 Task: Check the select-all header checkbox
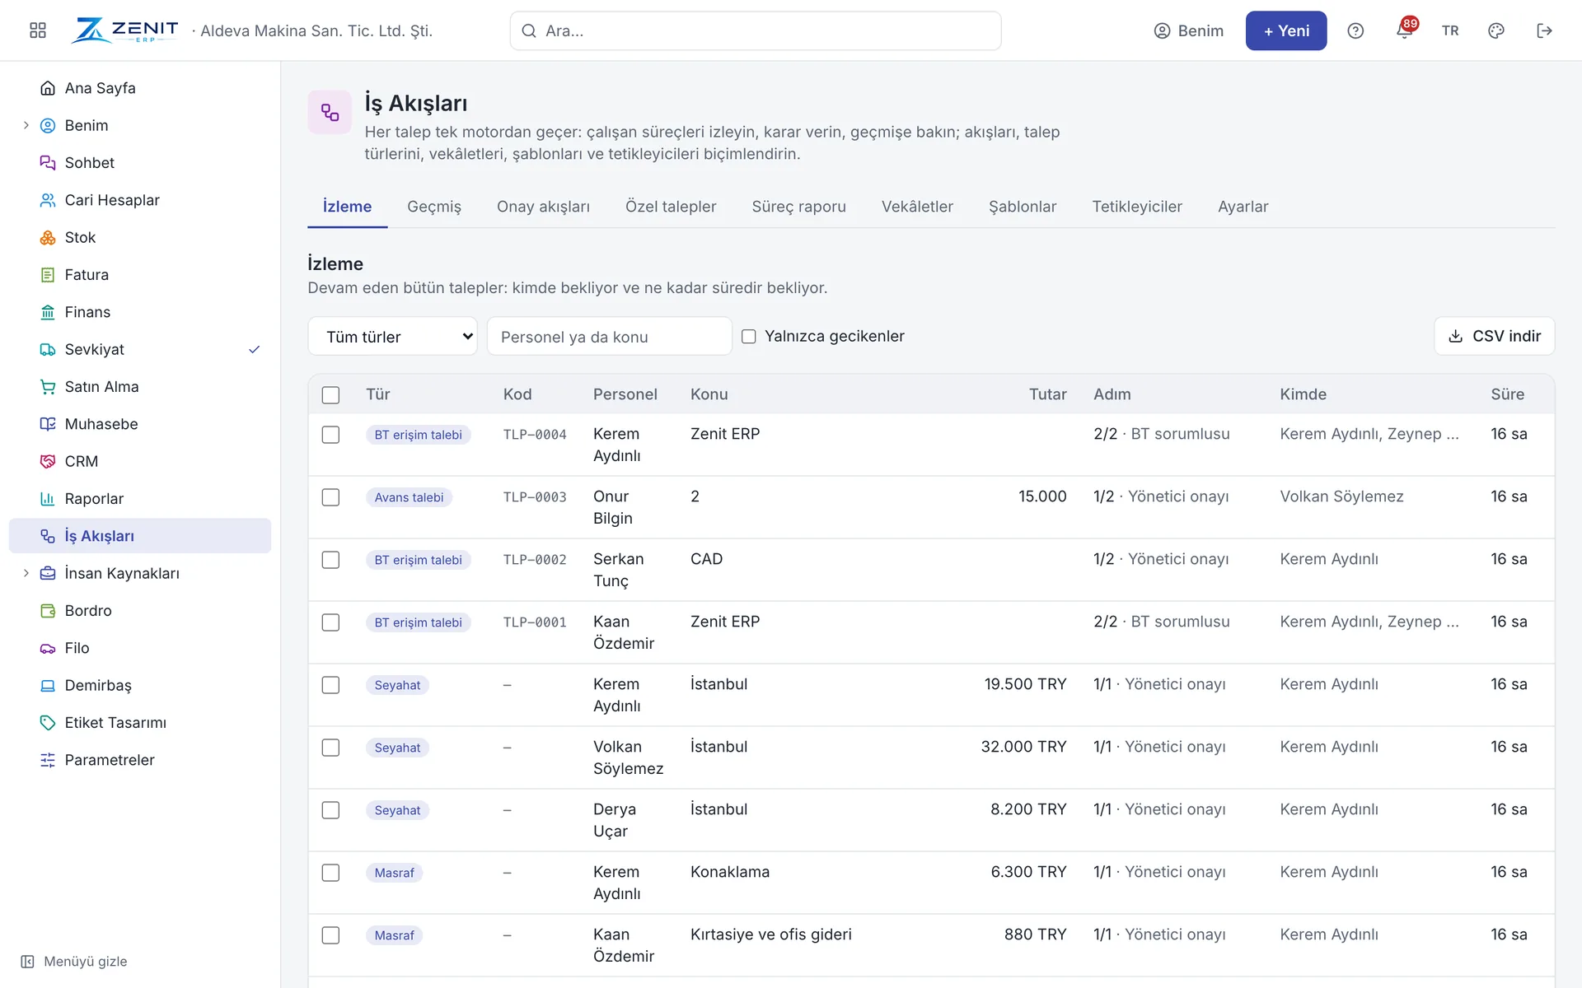click(330, 395)
